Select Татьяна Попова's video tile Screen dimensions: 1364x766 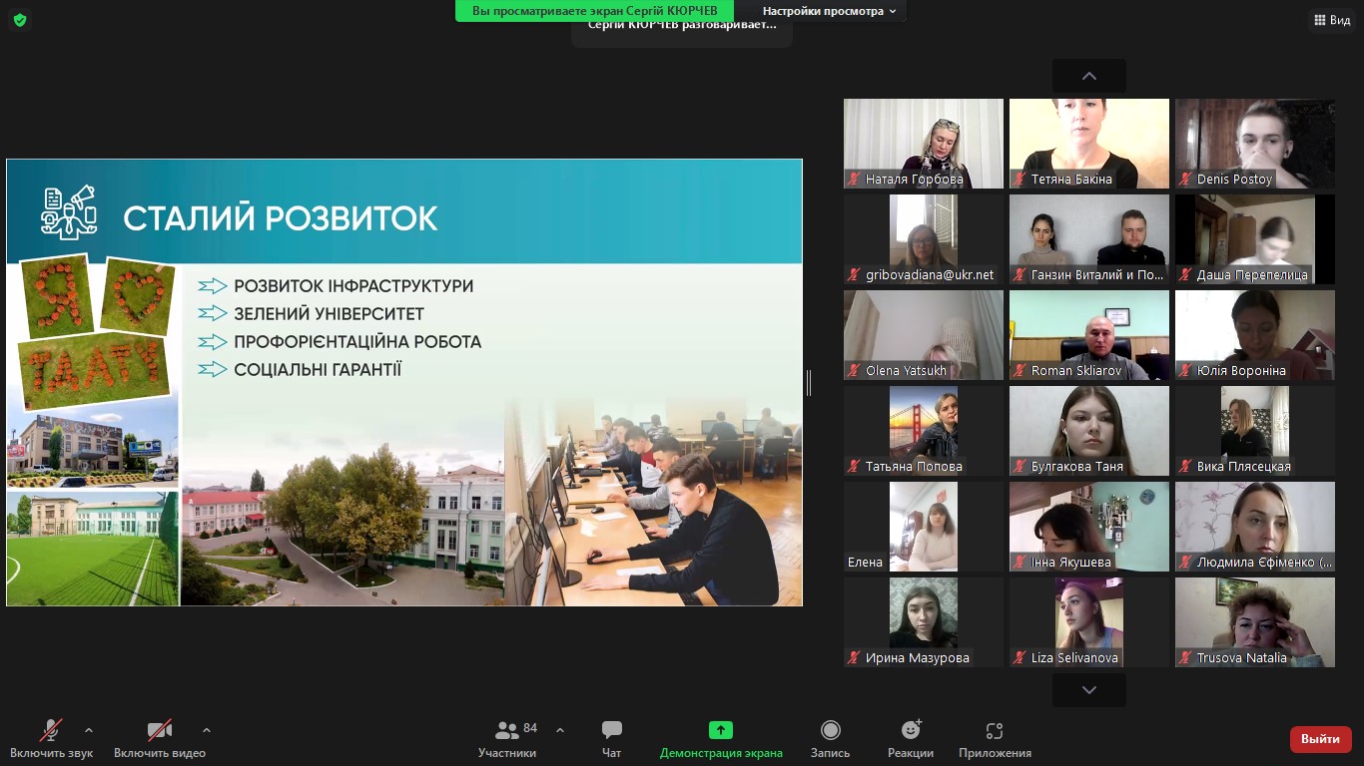pos(924,431)
